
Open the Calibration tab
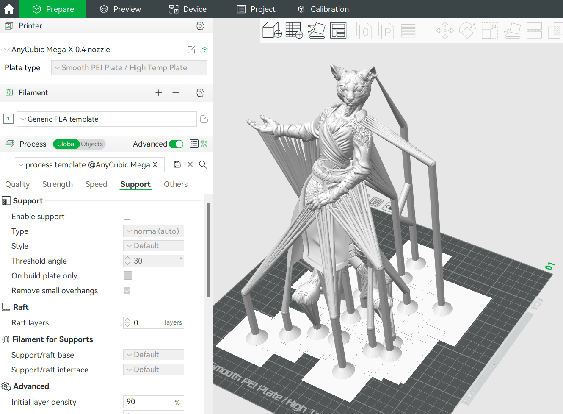click(323, 9)
